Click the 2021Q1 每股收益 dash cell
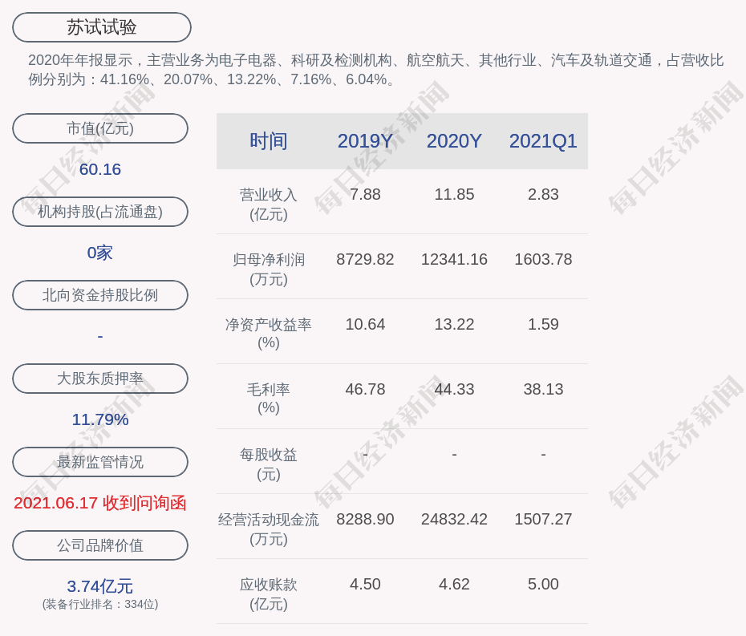746x636 pixels. (543, 454)
